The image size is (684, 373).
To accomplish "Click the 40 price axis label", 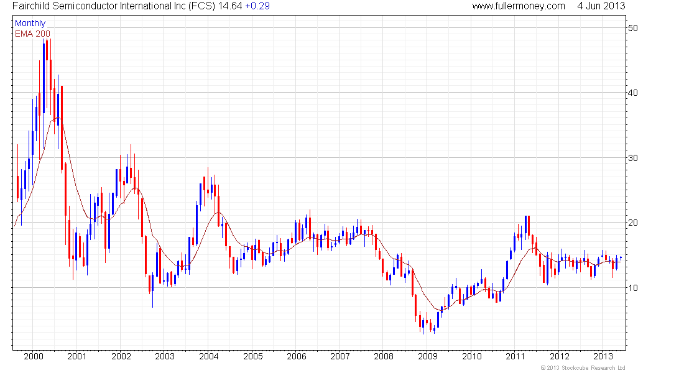I will (632, 93).
